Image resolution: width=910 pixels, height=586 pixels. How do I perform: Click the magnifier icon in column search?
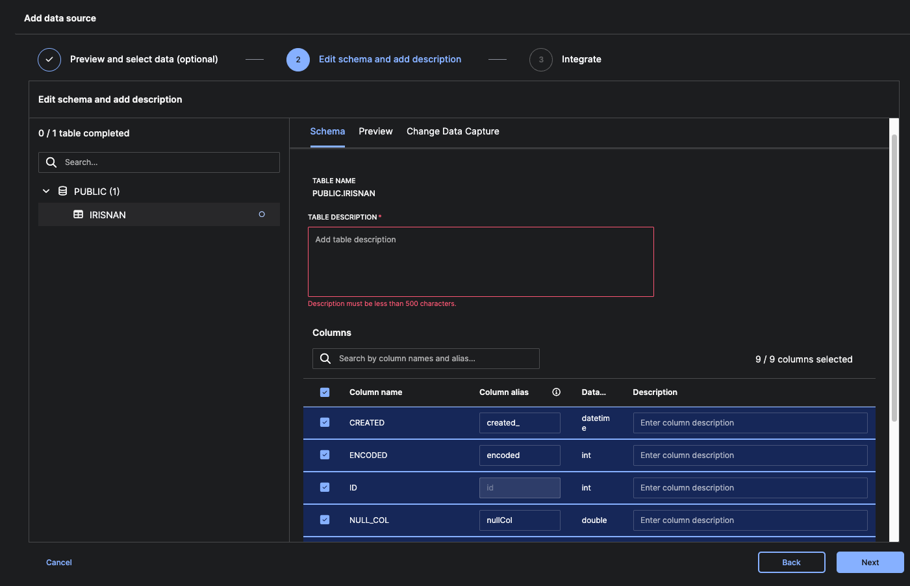(x=325, y=359)
